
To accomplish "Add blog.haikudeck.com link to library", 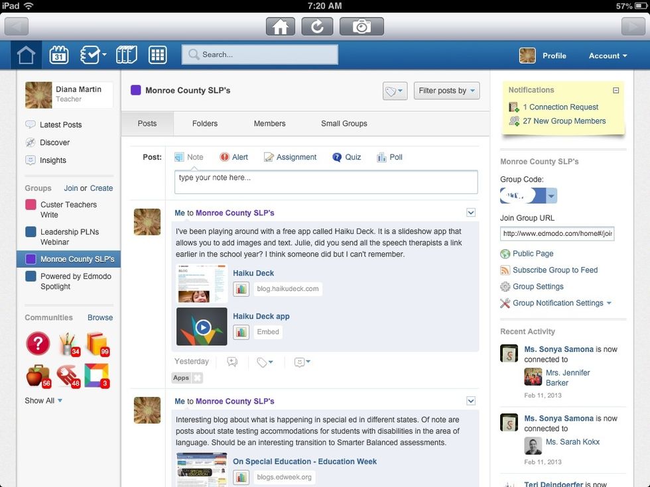I will [241, 289].
